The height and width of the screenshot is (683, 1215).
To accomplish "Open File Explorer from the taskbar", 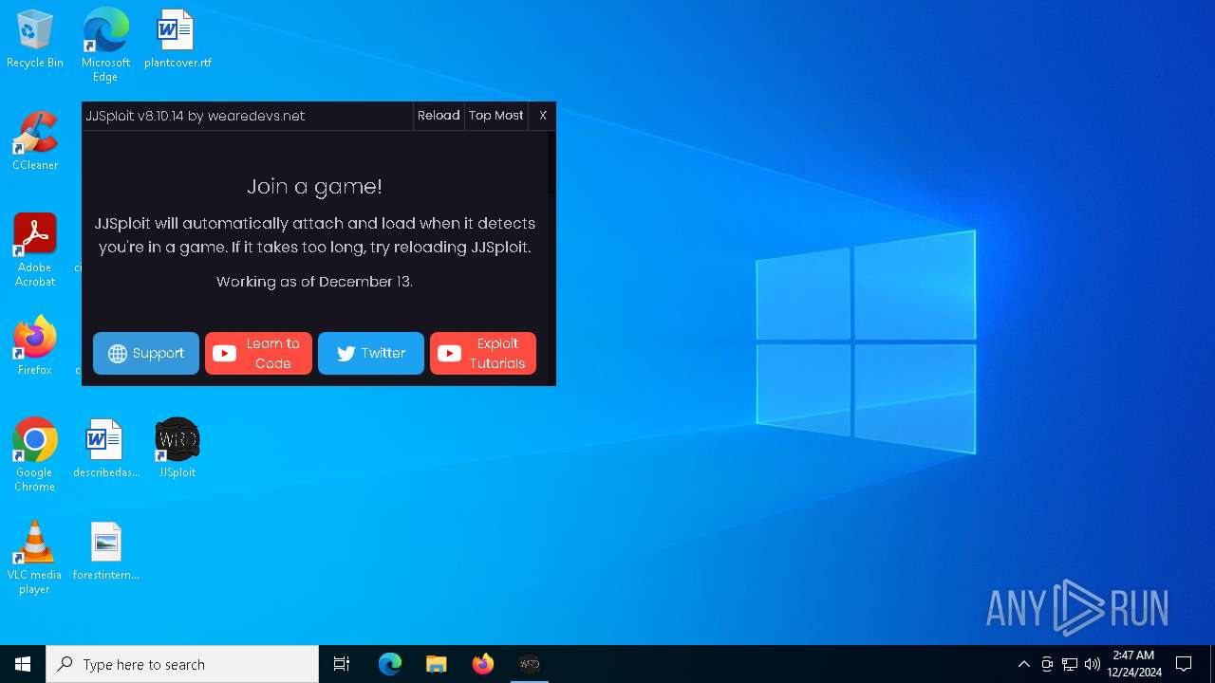I will tap(437, 664).
